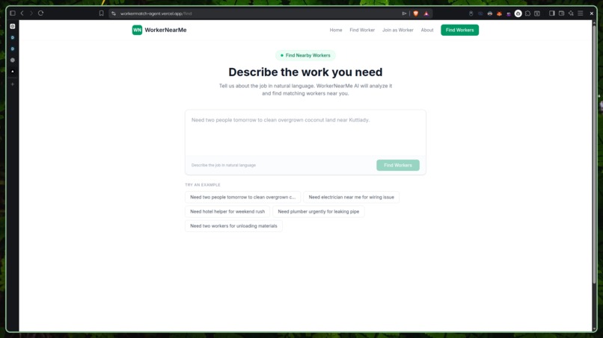Click the play-shaped icon in address bar
Image resolution: width=603 pixels, height=338 pixels.
(x=404, y=13)
